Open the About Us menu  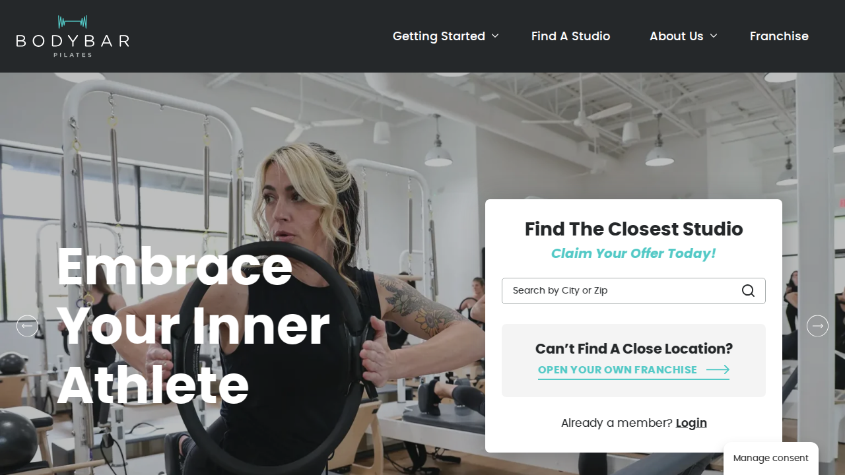pyautogui.click(x=677, y=36)
